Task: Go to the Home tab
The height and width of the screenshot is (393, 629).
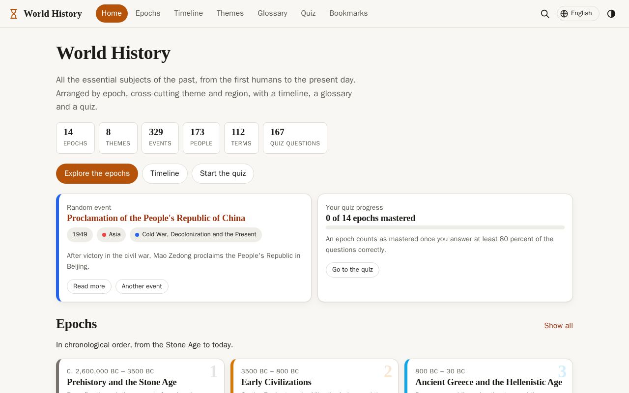Action: (112, 13)
